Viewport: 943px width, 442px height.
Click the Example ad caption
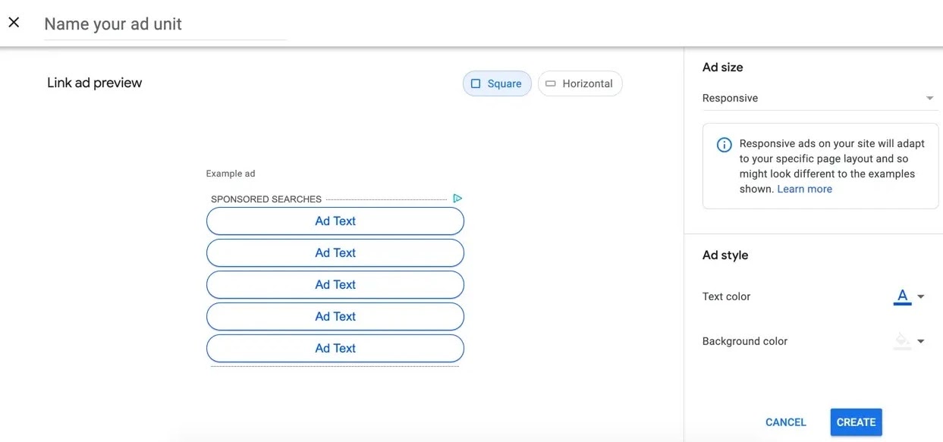pyautogui.click(x=231, y=174)
